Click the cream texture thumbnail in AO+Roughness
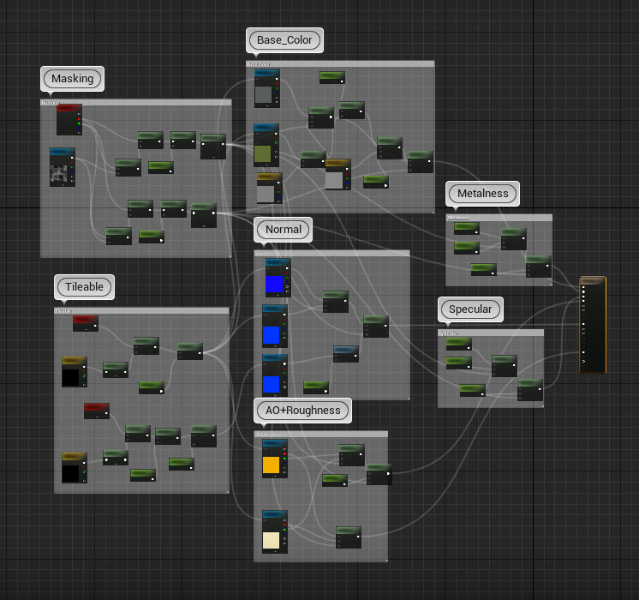This screenshot has width=639, height=600. point(271,540)
